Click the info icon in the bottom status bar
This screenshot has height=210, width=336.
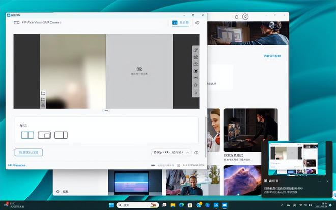click(178, 165)
